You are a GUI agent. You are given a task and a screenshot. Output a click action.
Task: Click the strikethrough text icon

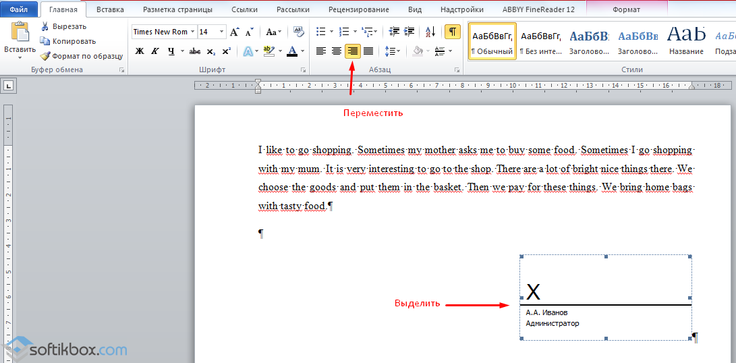[x=195, y=51]
